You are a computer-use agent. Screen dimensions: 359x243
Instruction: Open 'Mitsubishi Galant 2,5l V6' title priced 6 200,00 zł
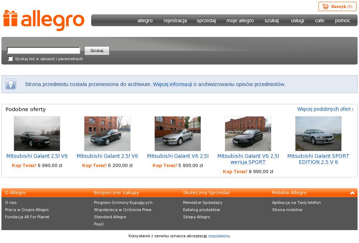point(107,156)
